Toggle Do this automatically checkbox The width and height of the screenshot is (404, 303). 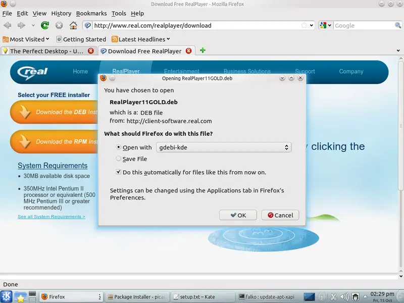(118, 172)
